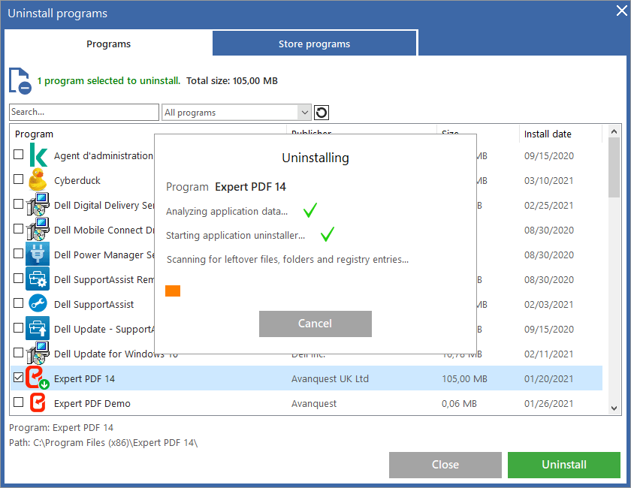631x488 pixels.
Task: Click the Dell SupportAssist wrench icon
Action: (x=38, y=304)
